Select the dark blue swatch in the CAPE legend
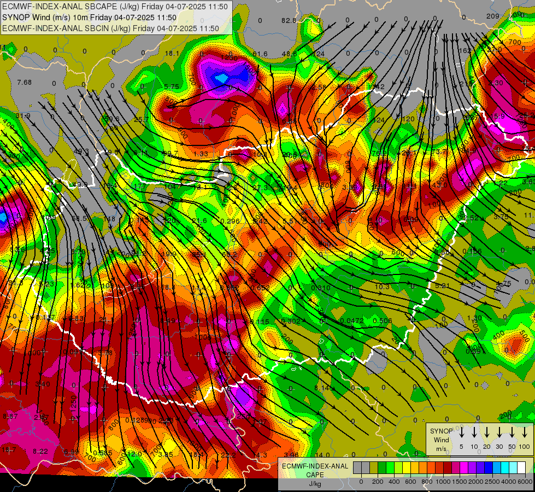This screenshot has height=492, width=535. pos(489,468)
